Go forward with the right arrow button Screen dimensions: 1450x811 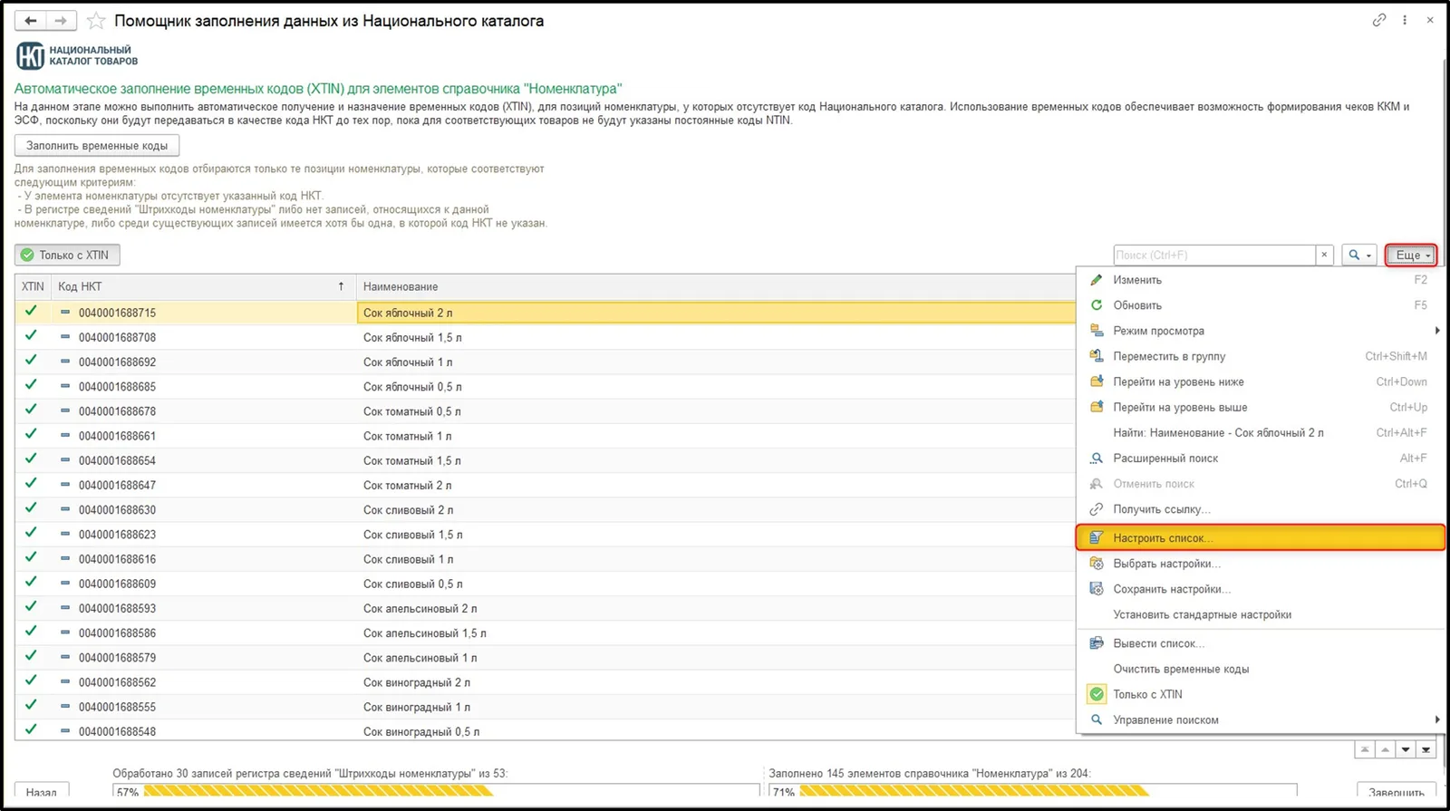pos(61,20)
